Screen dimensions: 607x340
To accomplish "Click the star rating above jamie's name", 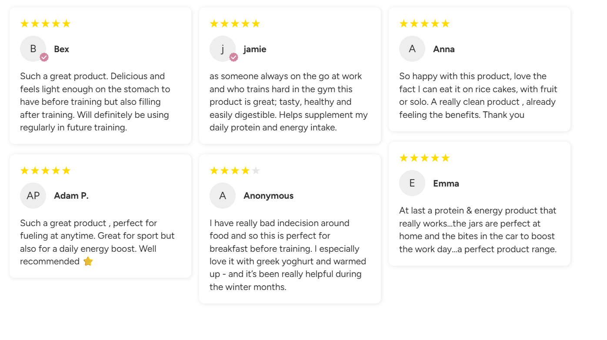I will (x=235, y=23).
